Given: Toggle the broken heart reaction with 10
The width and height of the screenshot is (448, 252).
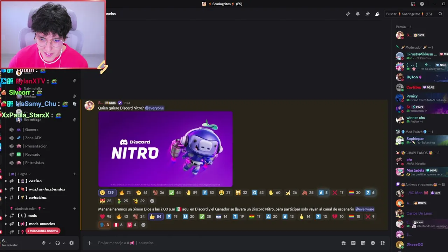Looking at the screenshot, I should [338, 217].
